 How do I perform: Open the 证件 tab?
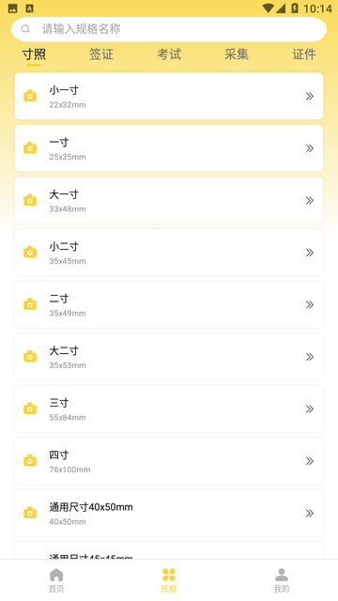tap(304, 54)
